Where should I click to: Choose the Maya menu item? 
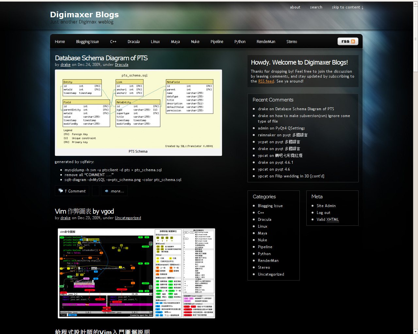[175, 42]
